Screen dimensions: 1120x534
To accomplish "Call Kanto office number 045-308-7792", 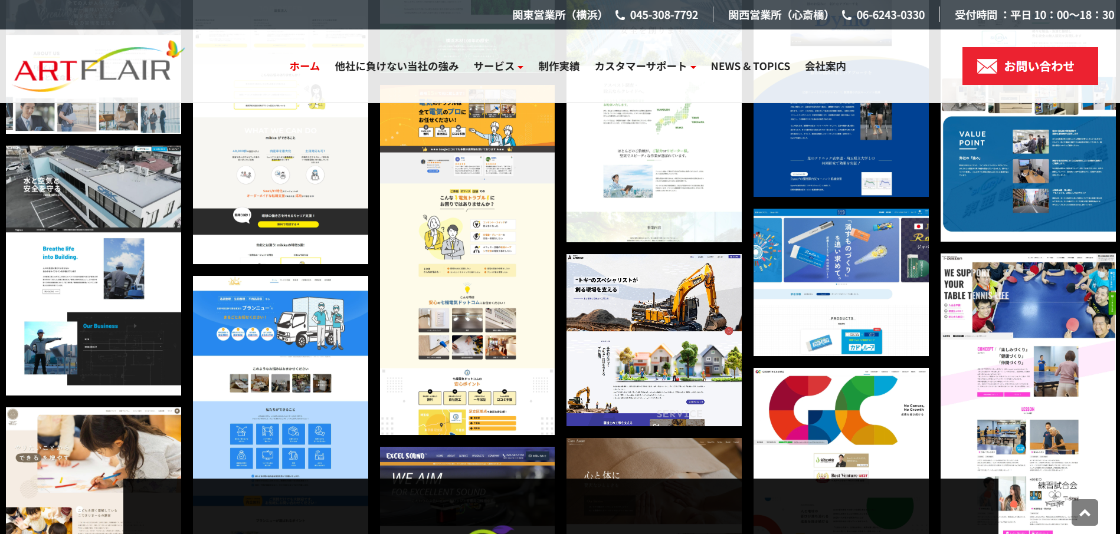I will [663, 15].
